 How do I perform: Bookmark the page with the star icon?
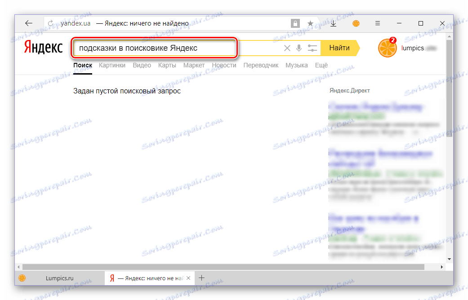pyautogui.click(x=310, y=23)
